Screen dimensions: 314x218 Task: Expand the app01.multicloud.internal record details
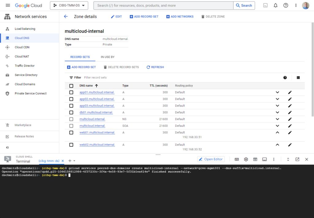[277, 92]
